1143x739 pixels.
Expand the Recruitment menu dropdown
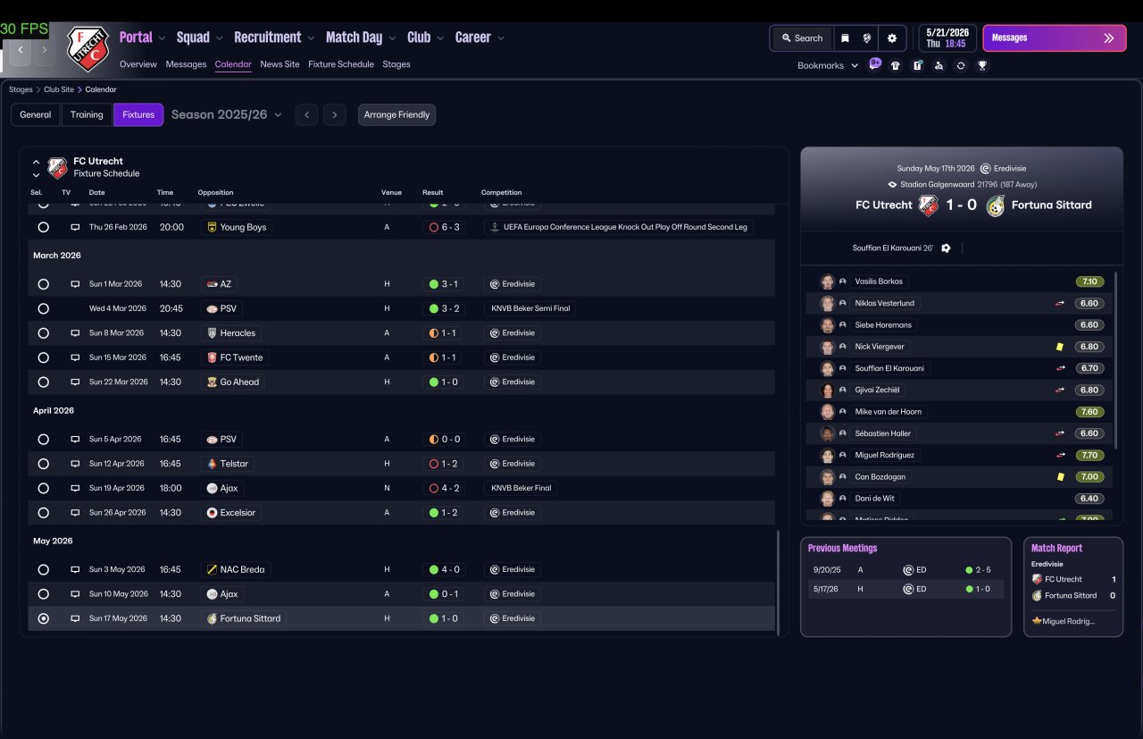[311, 38]
